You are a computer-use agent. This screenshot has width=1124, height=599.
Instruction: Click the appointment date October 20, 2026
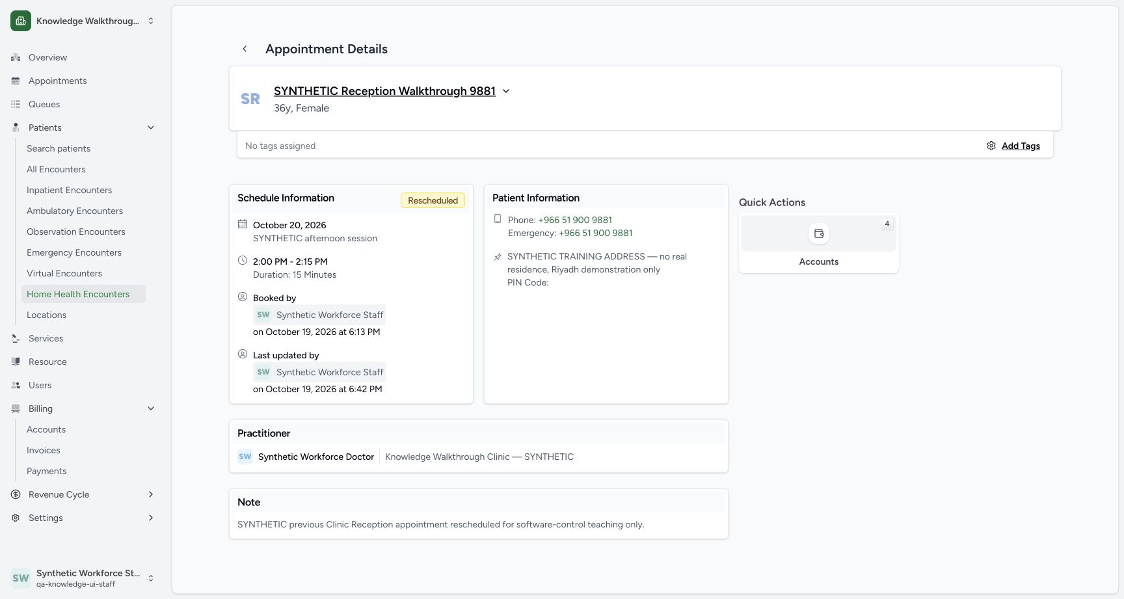tap(289, 225)
